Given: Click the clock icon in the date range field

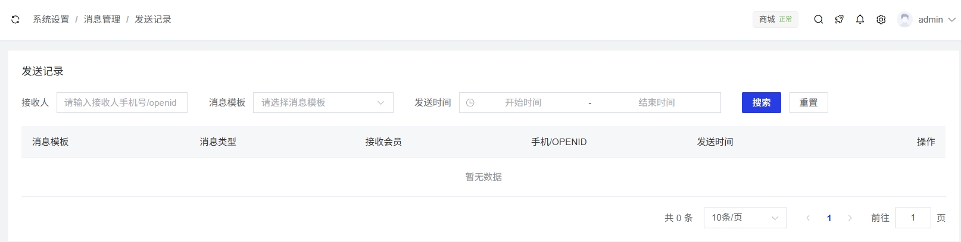Looking at the screenshot, I should click(x=470, y=103).
